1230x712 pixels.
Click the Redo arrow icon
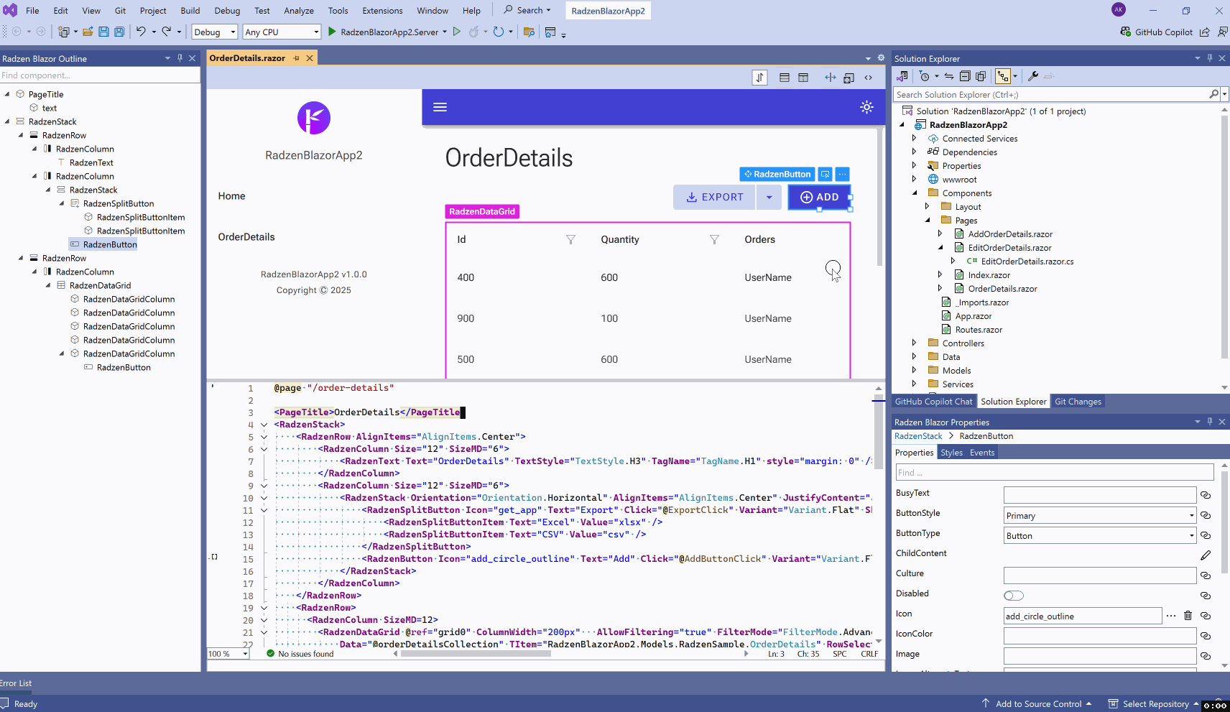point(167,32)
